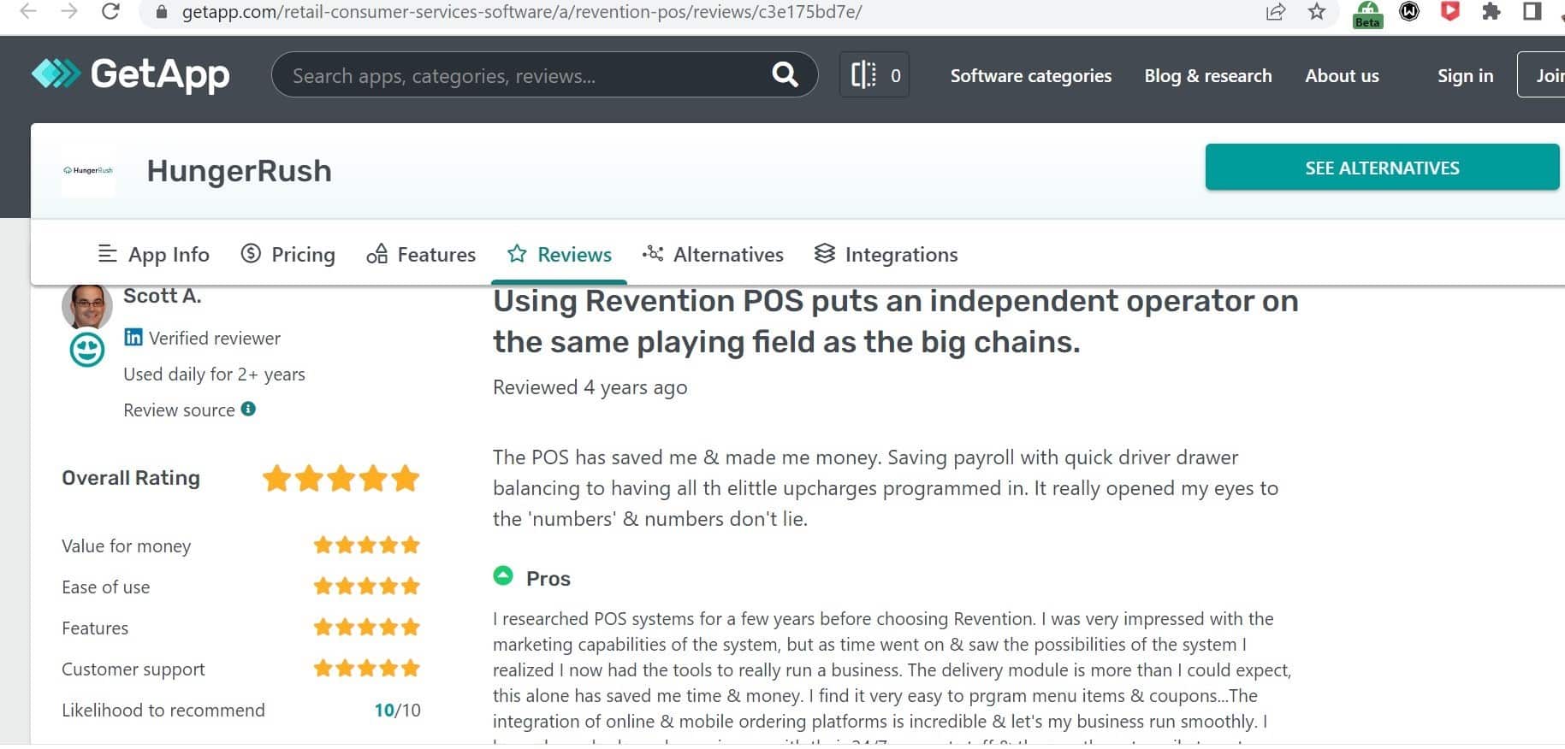The height and width of the screenshot is (749, 1565).
Task: Share this page using the share icon
Action: tap(1276, 11)
